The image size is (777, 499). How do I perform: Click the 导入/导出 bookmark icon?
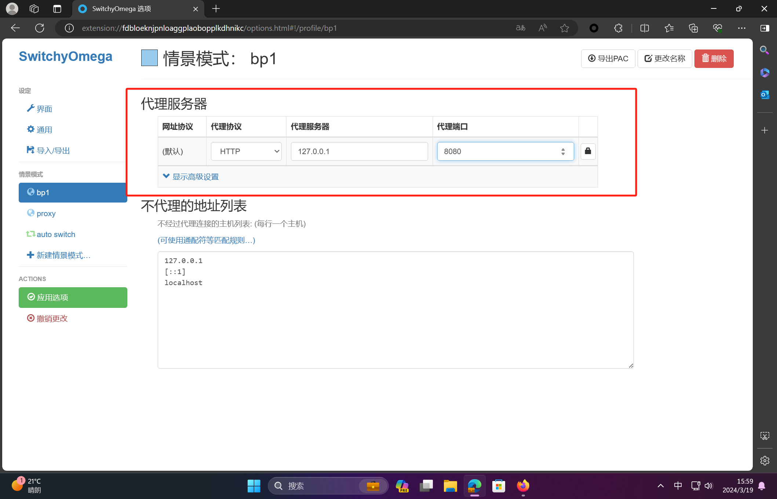point(30,149)
